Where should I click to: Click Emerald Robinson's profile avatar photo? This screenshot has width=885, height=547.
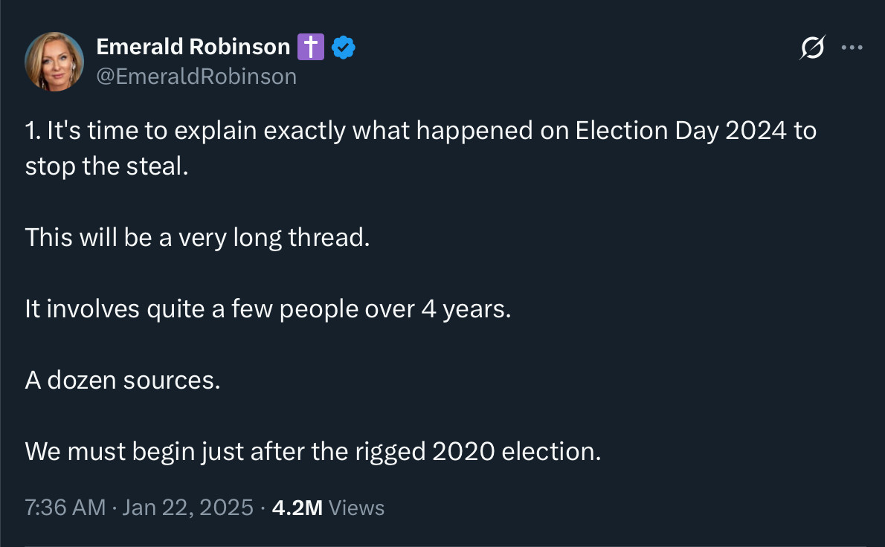click(x=54, y=62)
